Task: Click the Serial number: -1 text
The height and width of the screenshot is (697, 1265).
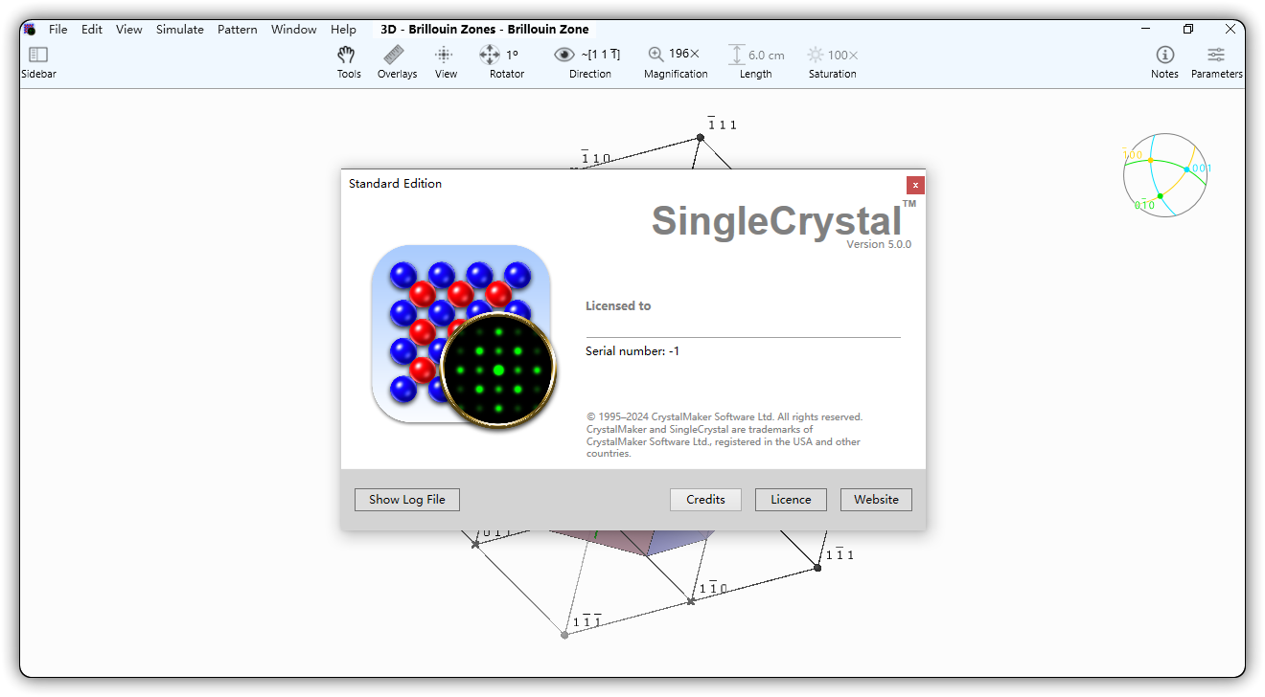Action: point(632,351)
